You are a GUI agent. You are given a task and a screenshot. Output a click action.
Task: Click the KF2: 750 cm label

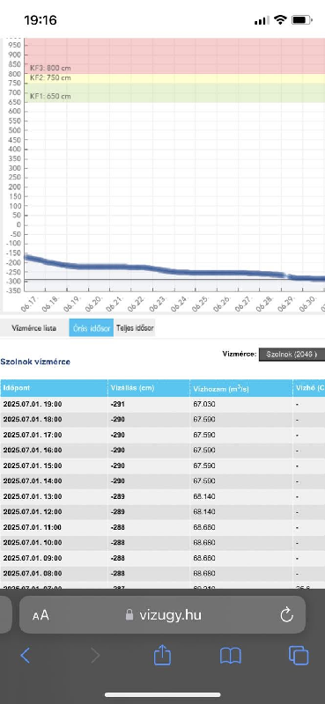(50, 77)
